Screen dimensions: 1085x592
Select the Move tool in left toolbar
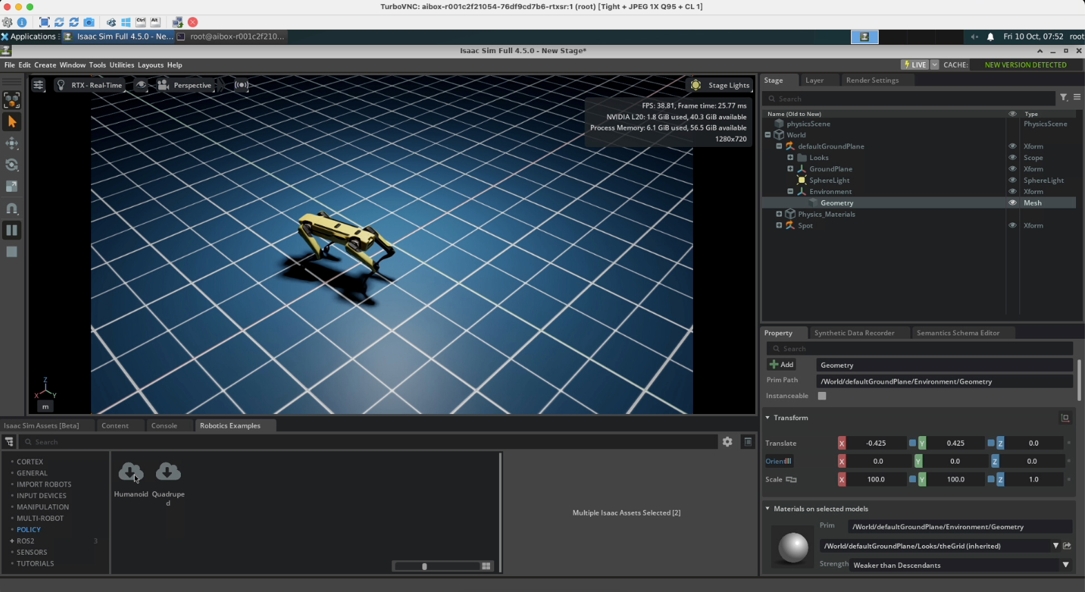(12, 144)
